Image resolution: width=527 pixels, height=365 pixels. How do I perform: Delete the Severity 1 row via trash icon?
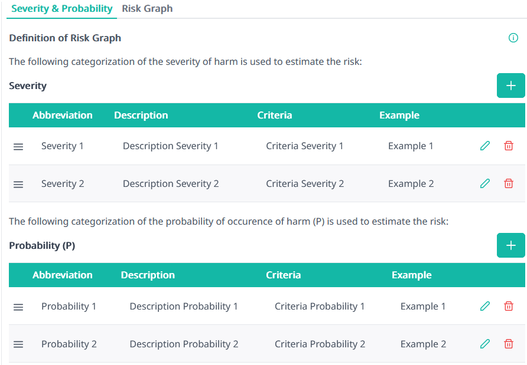coord(509,146)
